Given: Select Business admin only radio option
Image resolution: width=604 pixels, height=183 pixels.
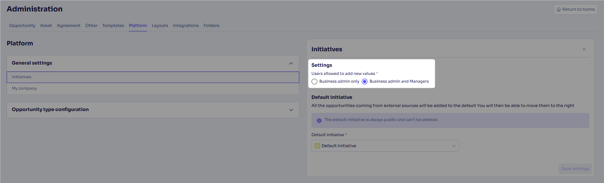Looking at the screenshot, I should click(x=314, y=82).
